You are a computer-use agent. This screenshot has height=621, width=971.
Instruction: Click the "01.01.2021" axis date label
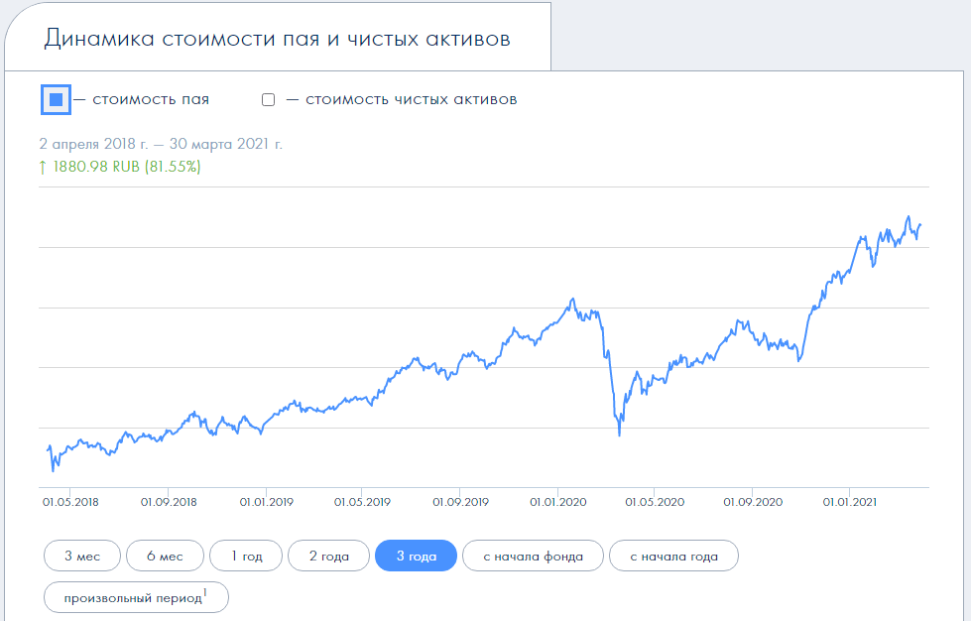tap(850, 502)
